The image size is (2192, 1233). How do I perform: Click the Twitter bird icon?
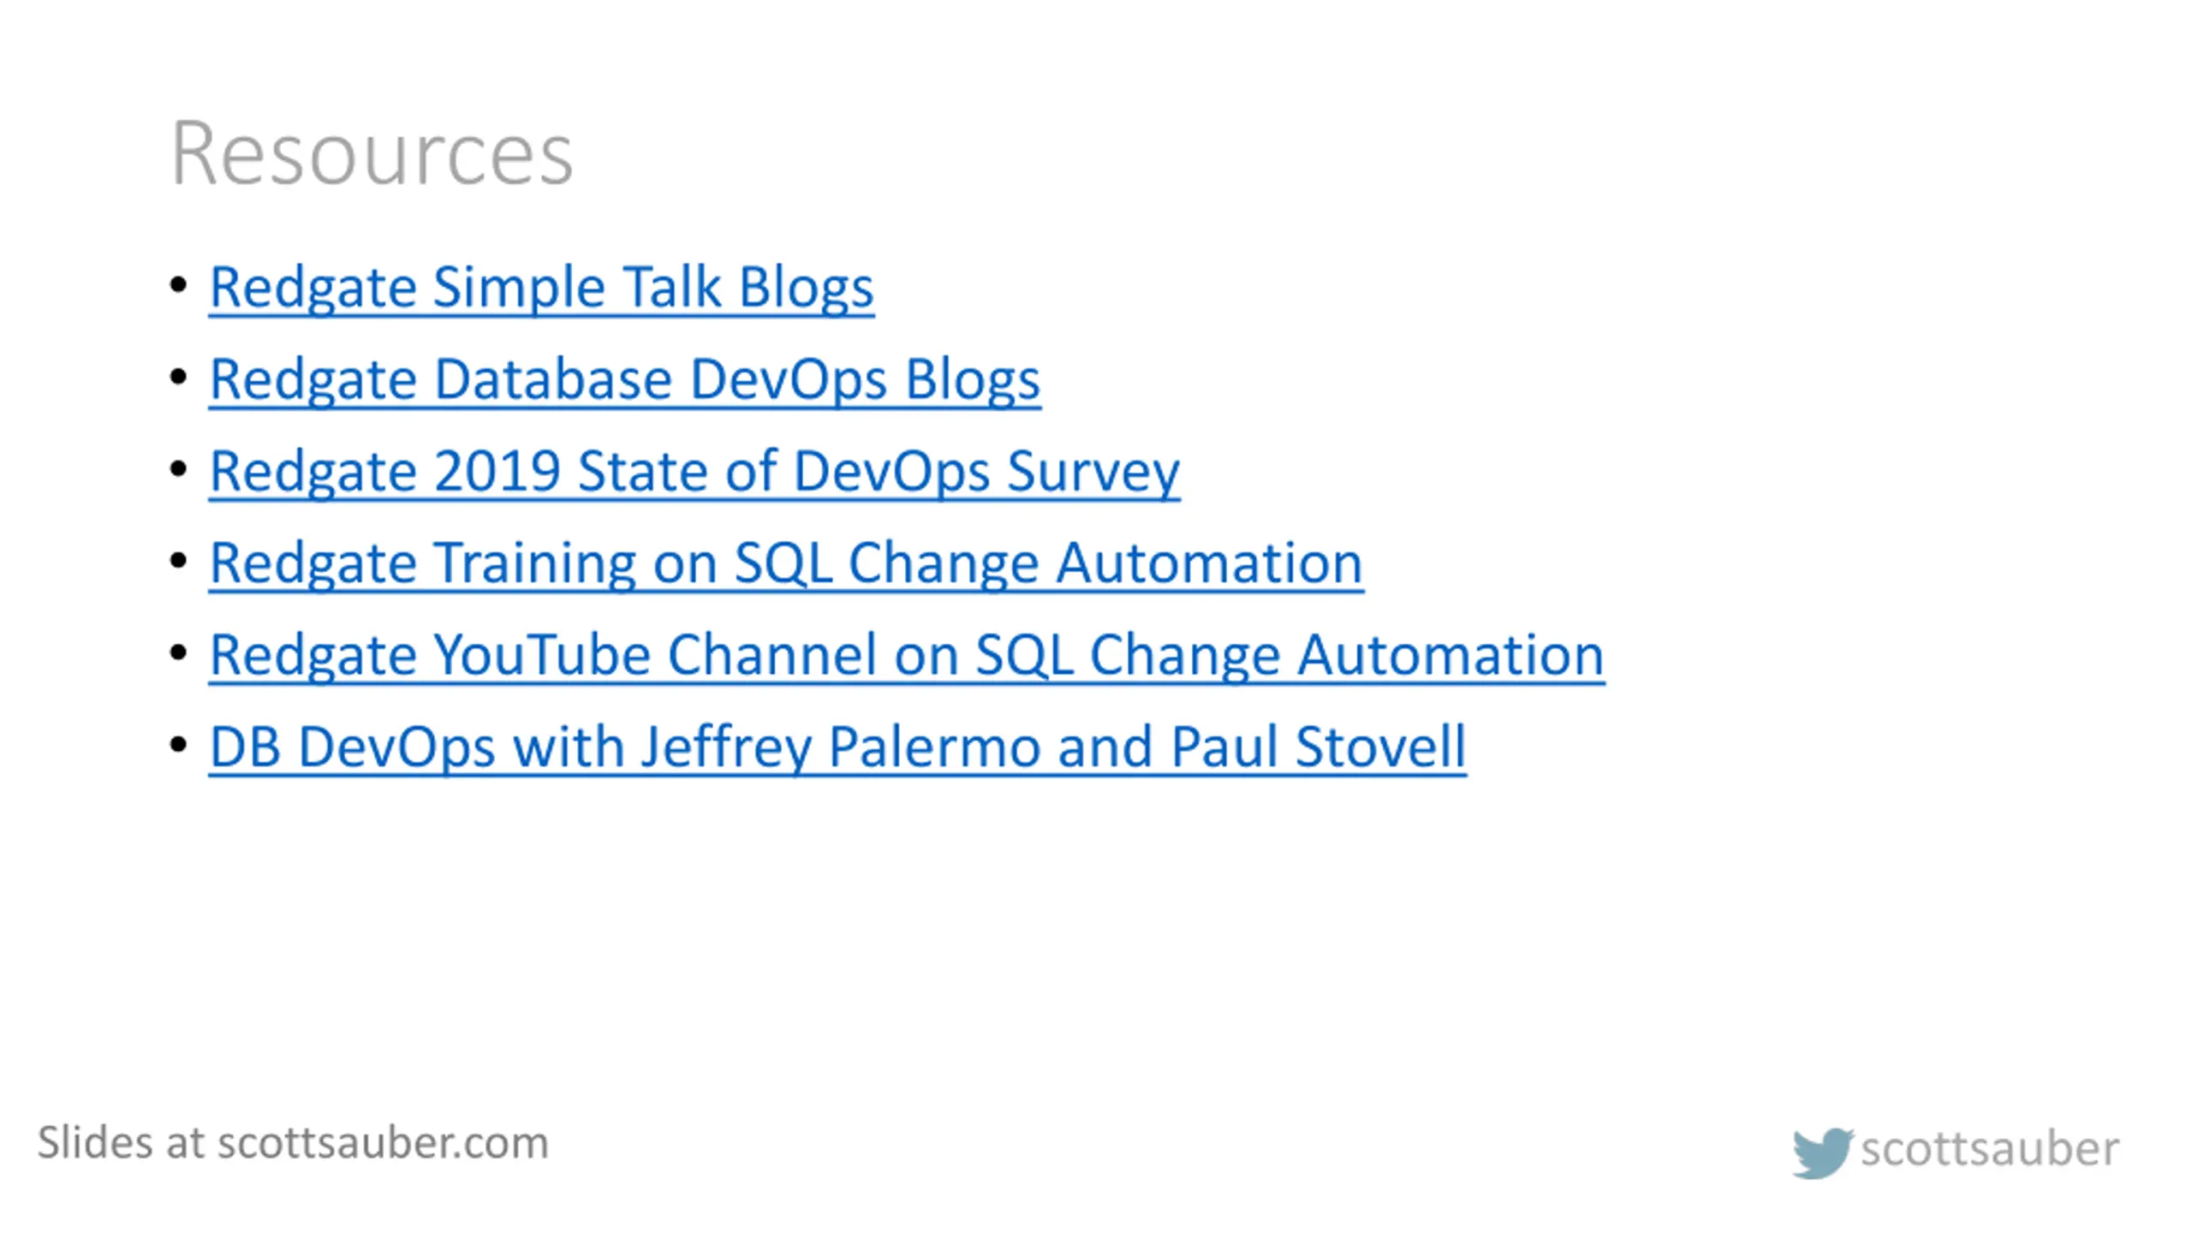(1823, 1153)
